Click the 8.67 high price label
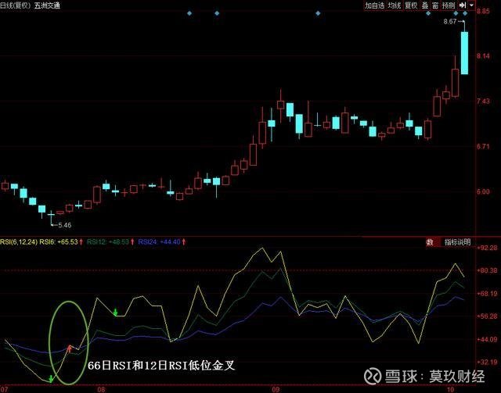Image resolution: width=501 pixels, height=393 pixels. point(450,21)
